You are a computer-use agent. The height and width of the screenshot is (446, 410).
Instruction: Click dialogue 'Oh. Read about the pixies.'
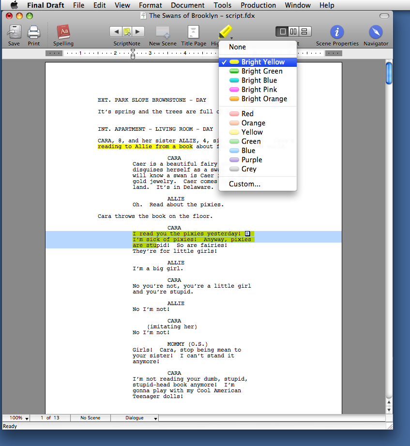(x=178, y=204)
